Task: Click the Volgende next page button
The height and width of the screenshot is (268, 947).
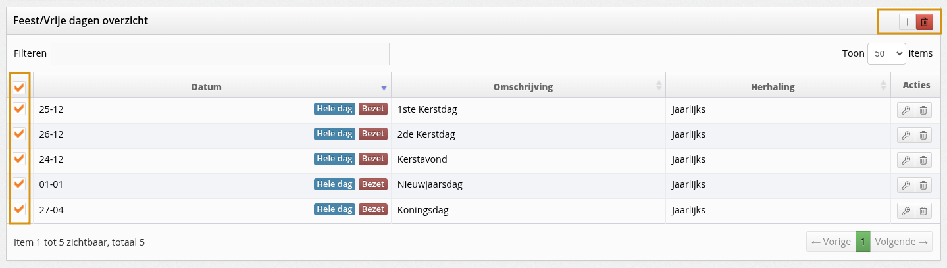Action: point(901,242)
